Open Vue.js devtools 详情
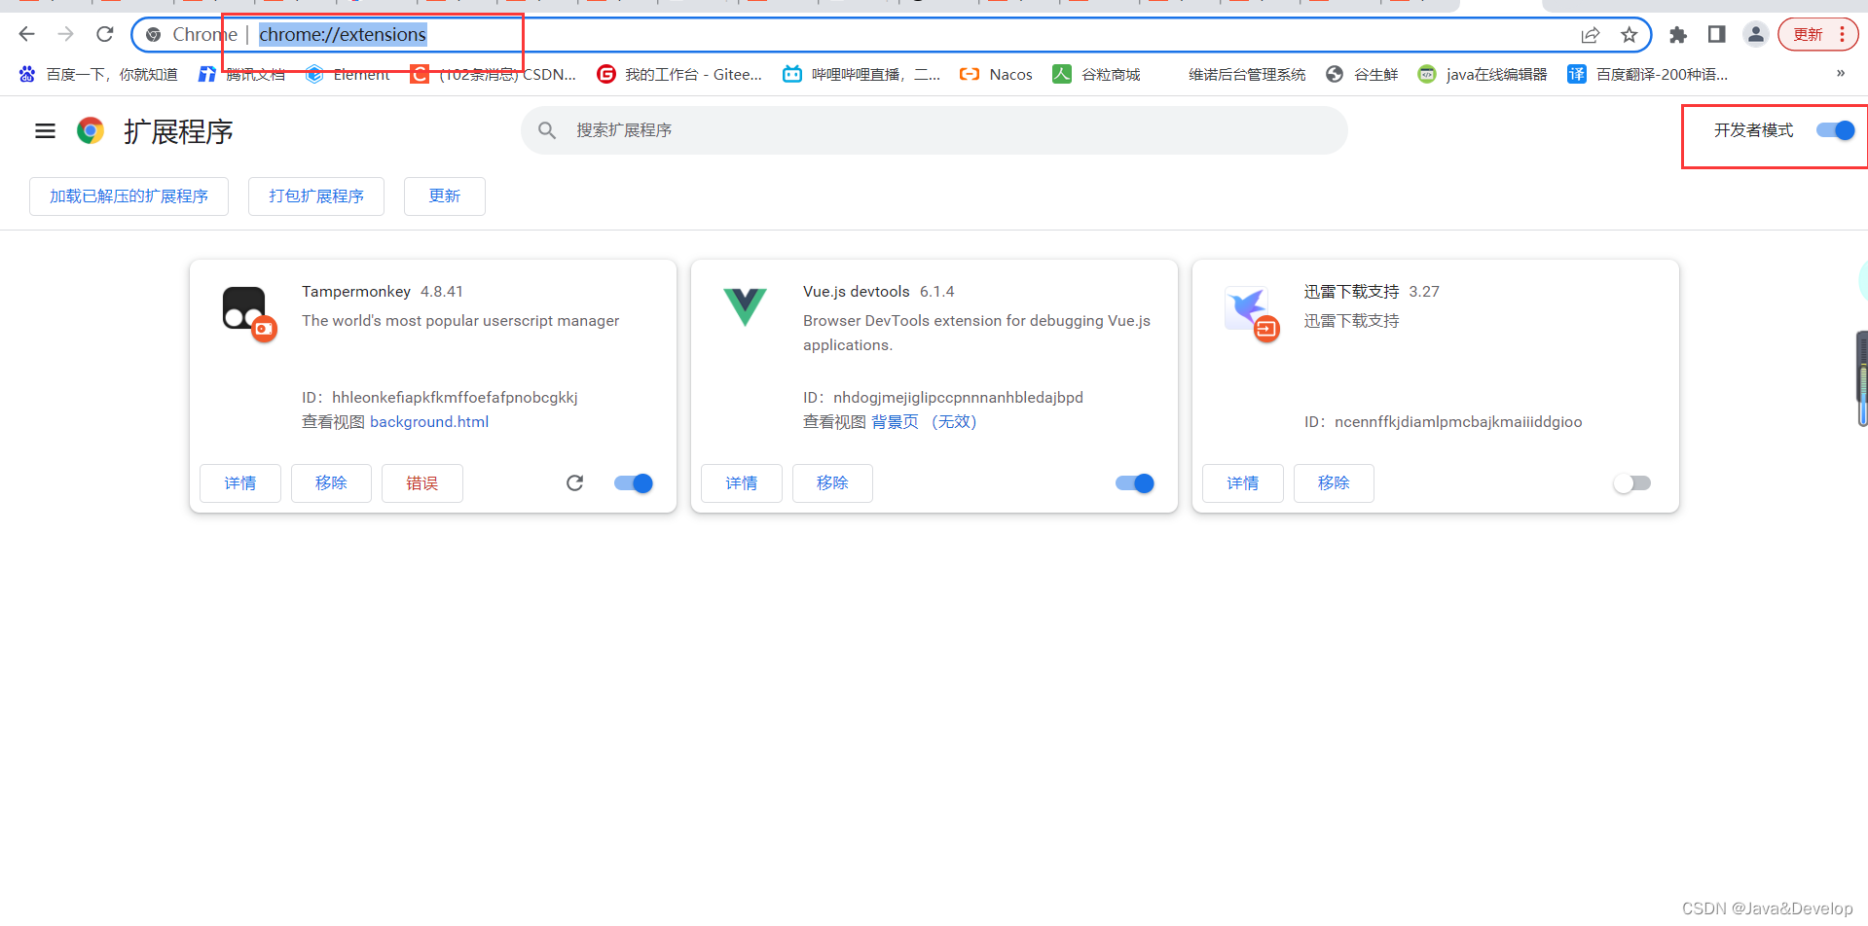The width and height of the screenshot is (1868, 926). click(742, 483)
